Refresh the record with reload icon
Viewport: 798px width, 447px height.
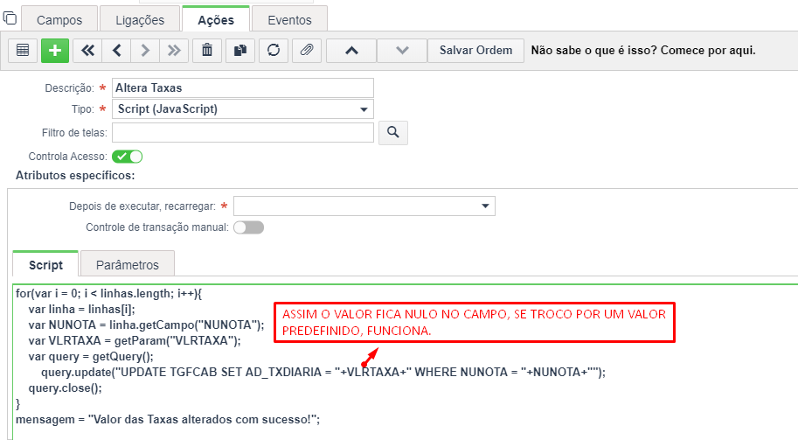(x=274, y=50)
